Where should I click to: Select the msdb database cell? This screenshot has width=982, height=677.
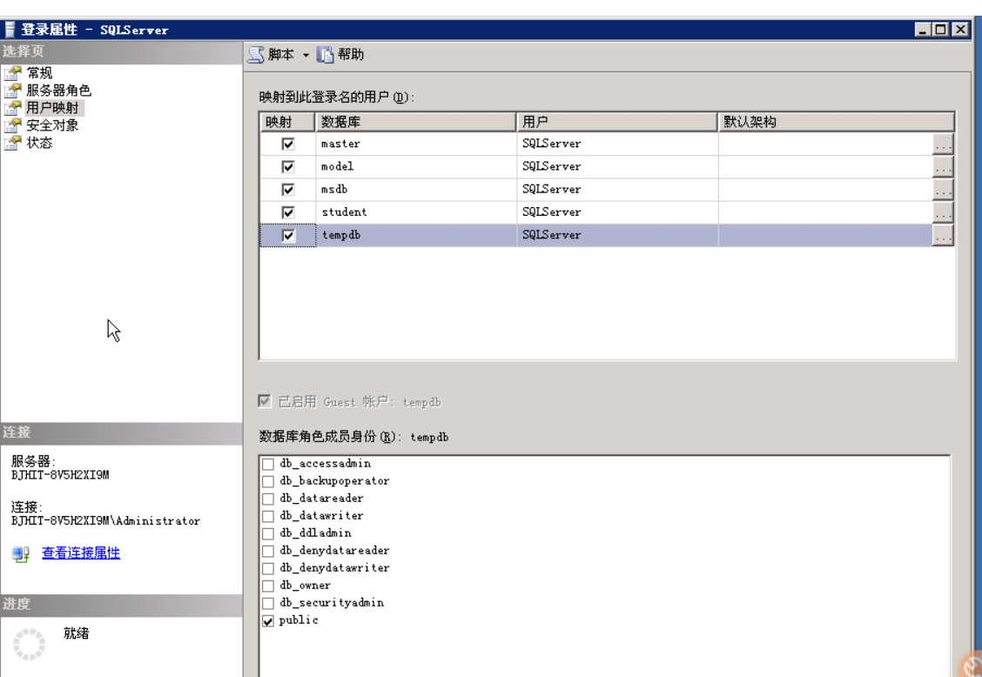(x=416, y=190)
